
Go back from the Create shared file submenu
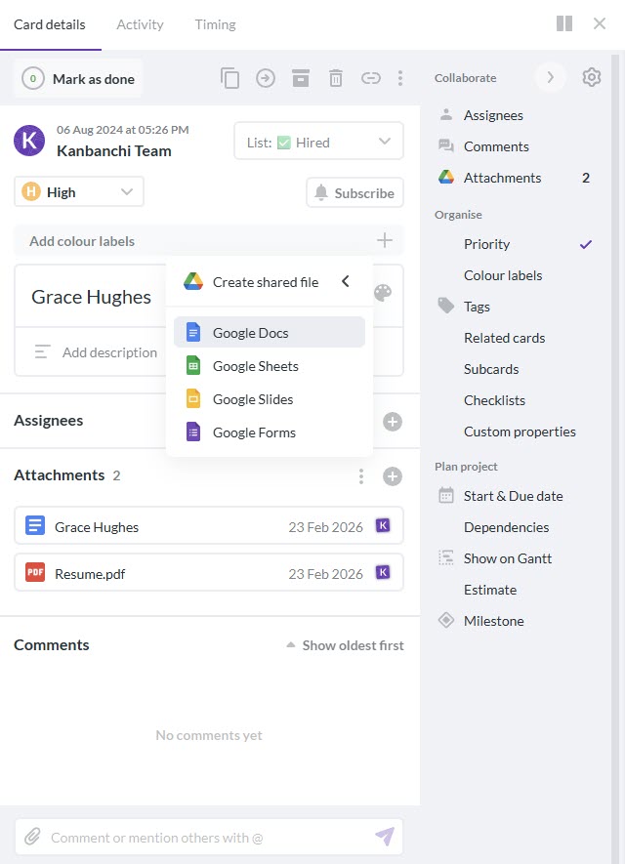click(346, 281)
